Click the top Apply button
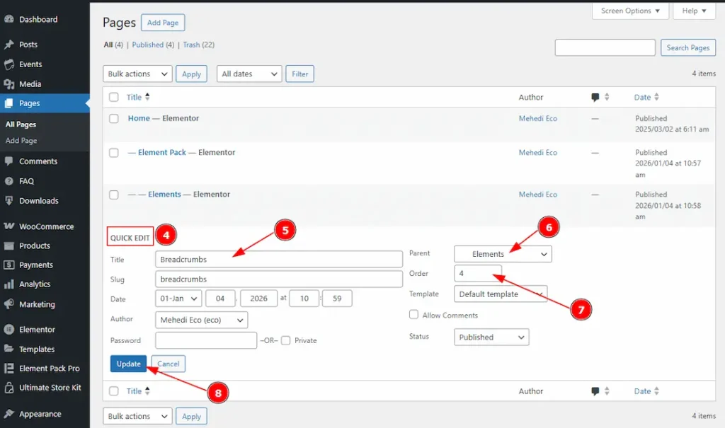Viewport: 725px width, 428px height. pyautogui.click(x=191, y=74)
